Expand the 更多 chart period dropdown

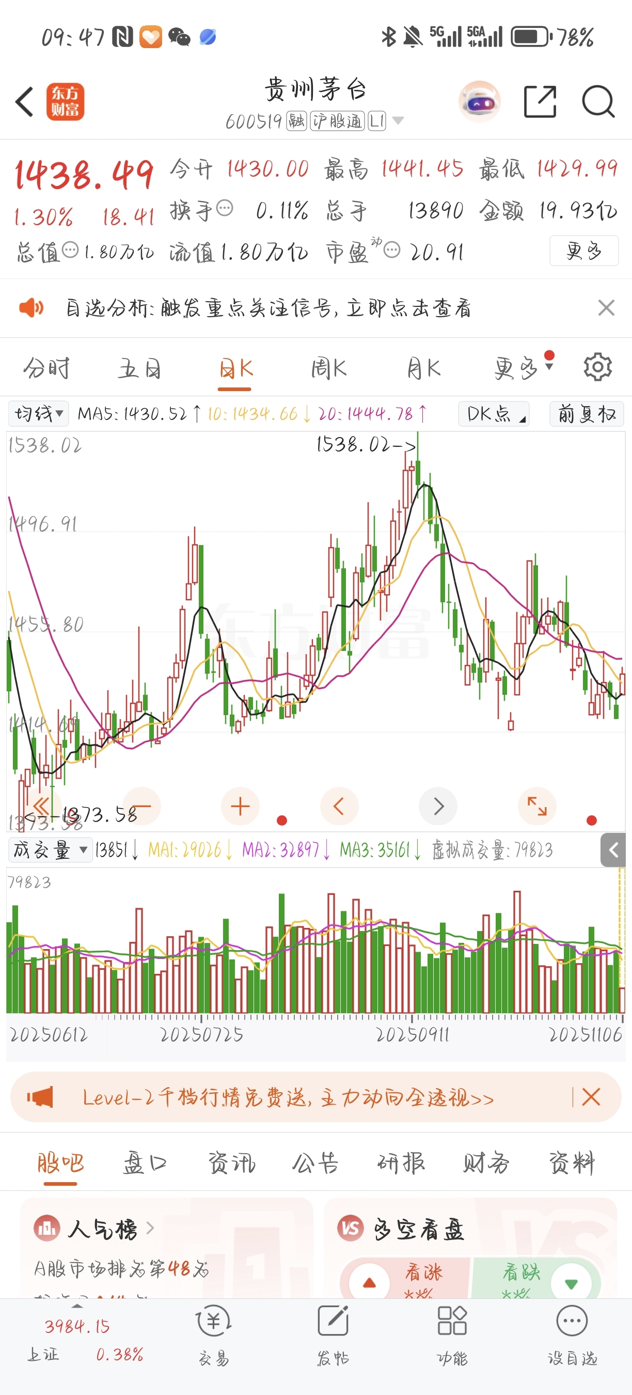(523, 369)
